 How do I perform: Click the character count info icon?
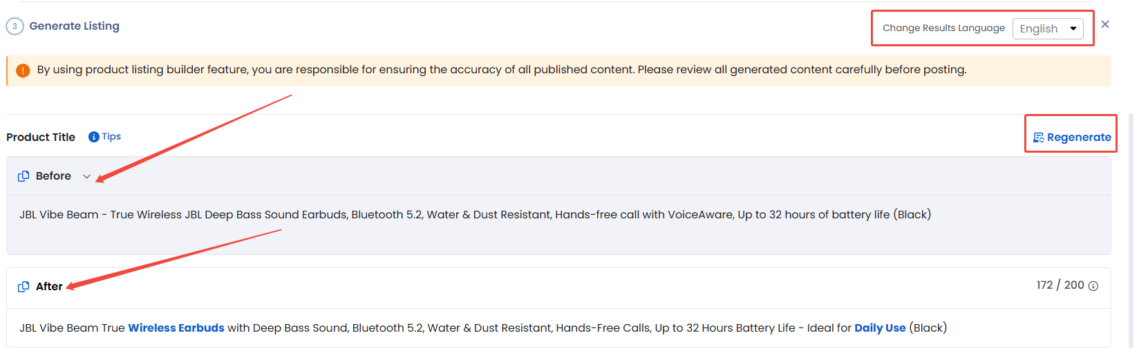pos(1093,286)
